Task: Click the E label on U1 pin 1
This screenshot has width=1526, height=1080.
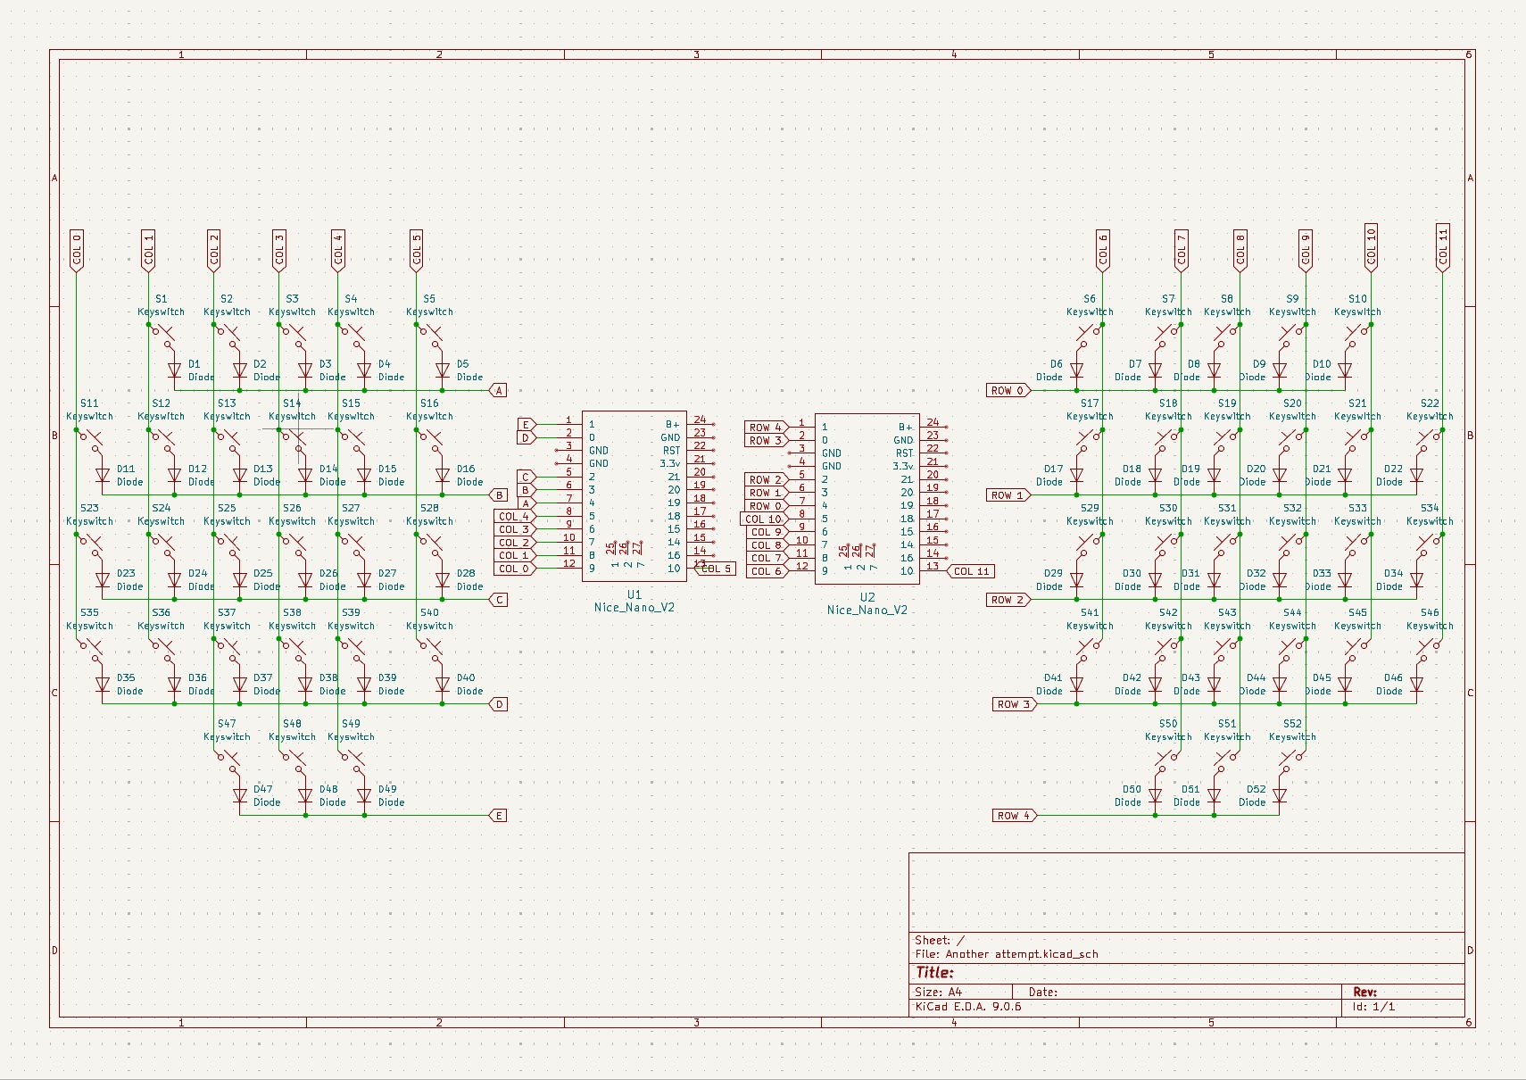Action: point(527,425)
